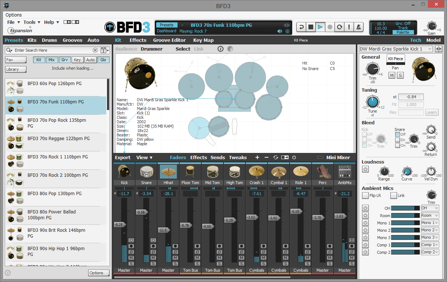Enable the Flip LR checkbox
Screen dimensions: 447x282
click(365, 195)
